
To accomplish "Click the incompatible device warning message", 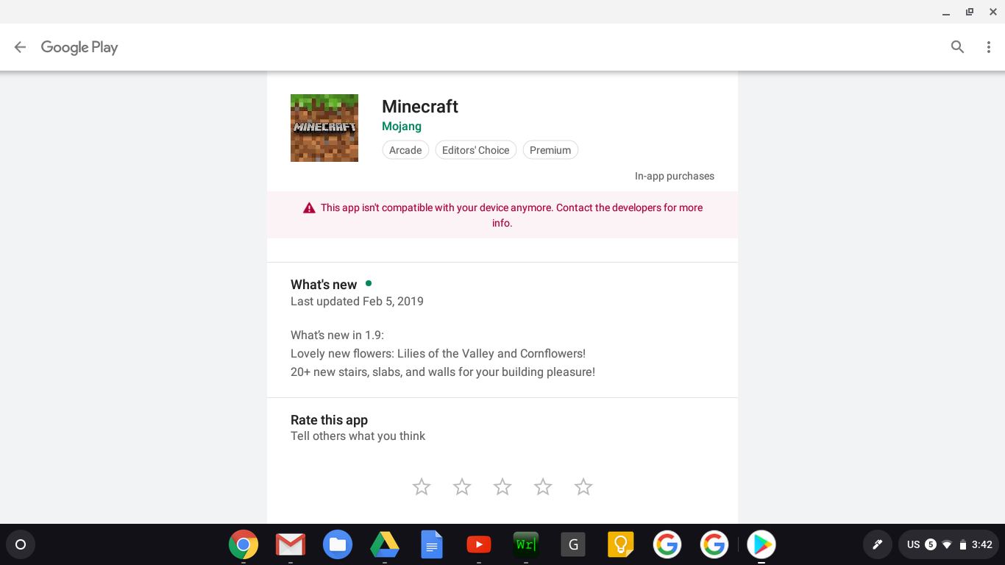I will (x=502, y=215).
